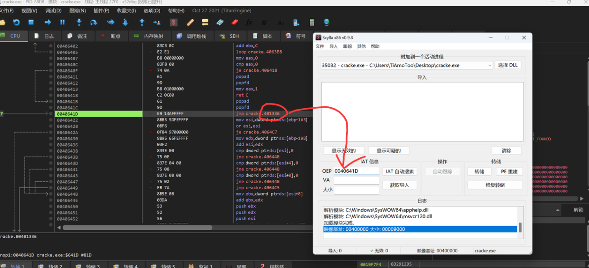Click the labels tag icon
This screenshot has width=589, height=268.
pos(220,22)
